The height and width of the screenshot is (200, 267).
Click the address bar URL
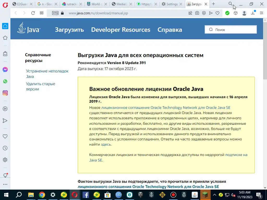pos(98,13)
